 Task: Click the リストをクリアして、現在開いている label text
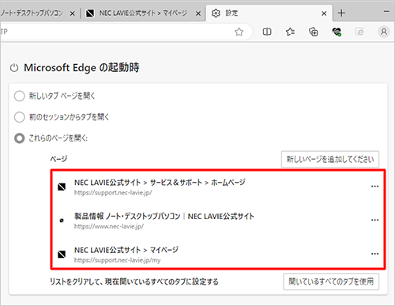[134, 281]
